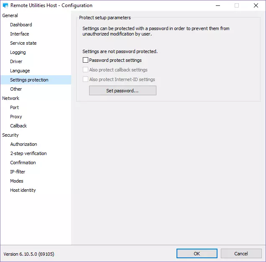Click the Set password button
Screen dimensions: 266x262
123,91
